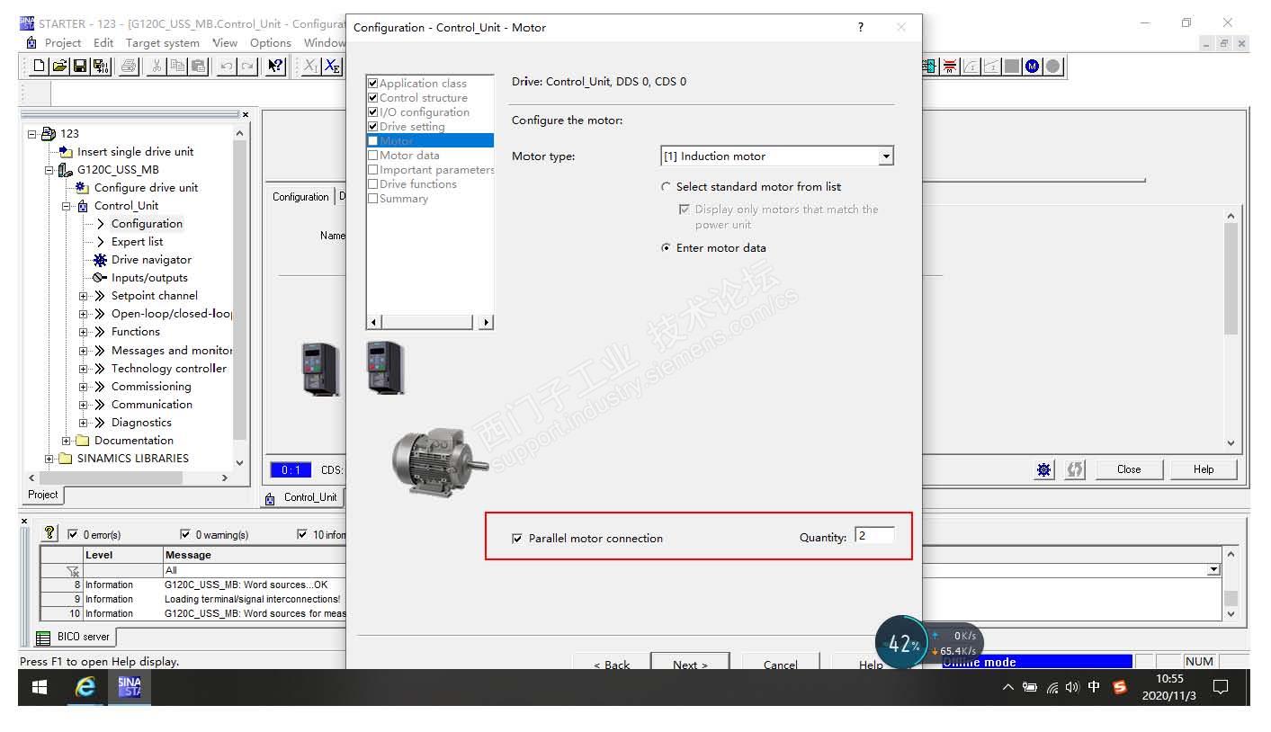The image size is (1271, 732).
Task: Expand the Setpoint channel tree node
Action: (x=84, y=296)
